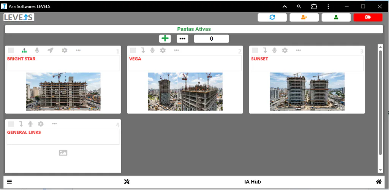Open VEGA settings gear
The image size is (389, 190).
tap(163, 51)
